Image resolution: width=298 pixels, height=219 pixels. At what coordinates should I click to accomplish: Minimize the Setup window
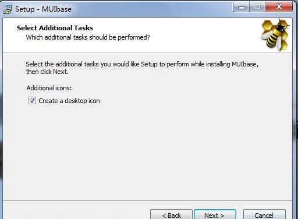(242, 8)
